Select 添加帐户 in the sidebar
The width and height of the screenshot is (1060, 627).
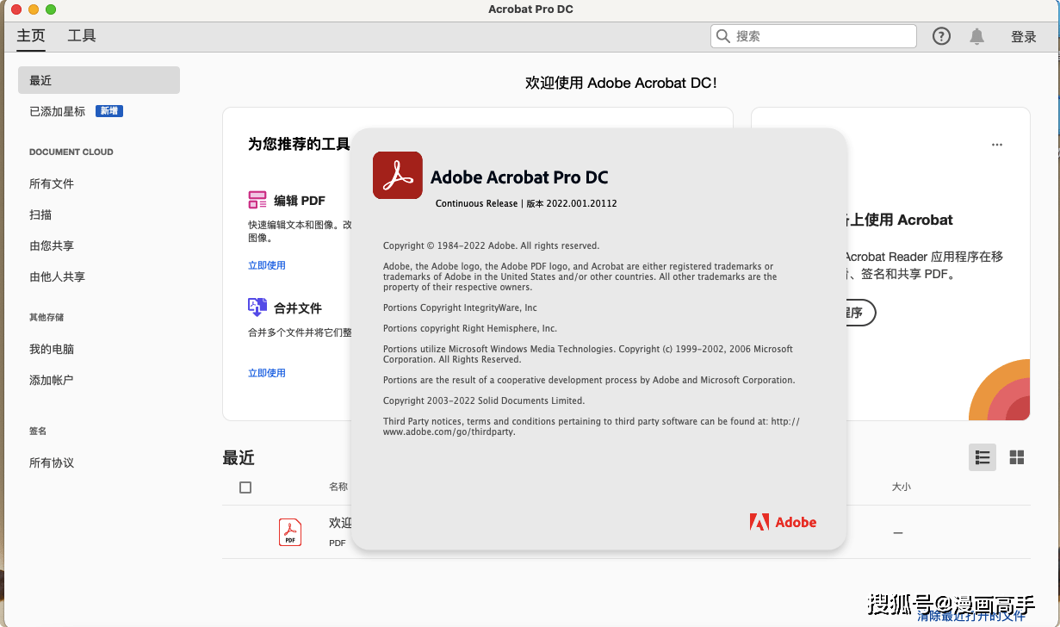pos(52,380)
